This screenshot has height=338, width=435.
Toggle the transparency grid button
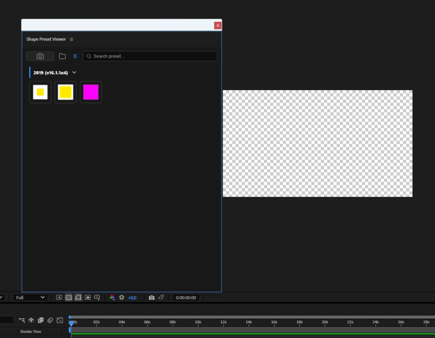(x=68, y=298)
